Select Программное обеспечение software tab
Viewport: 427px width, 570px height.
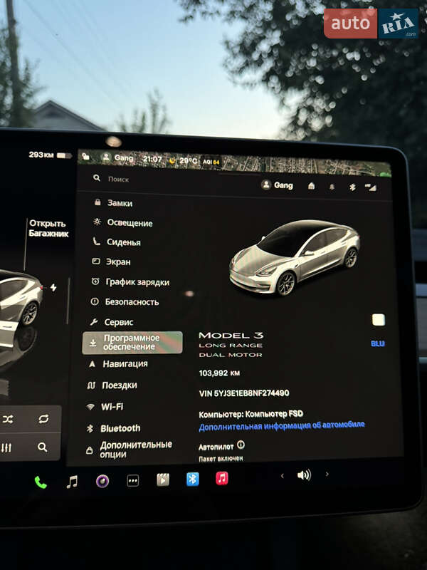pyautogui.click(x=132, y=343)
